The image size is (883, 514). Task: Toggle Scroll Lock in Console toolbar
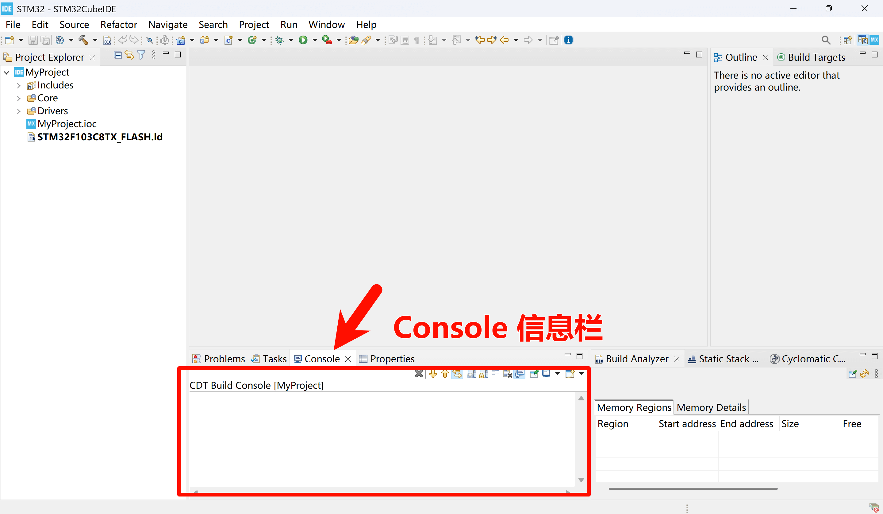pos(484,374)
